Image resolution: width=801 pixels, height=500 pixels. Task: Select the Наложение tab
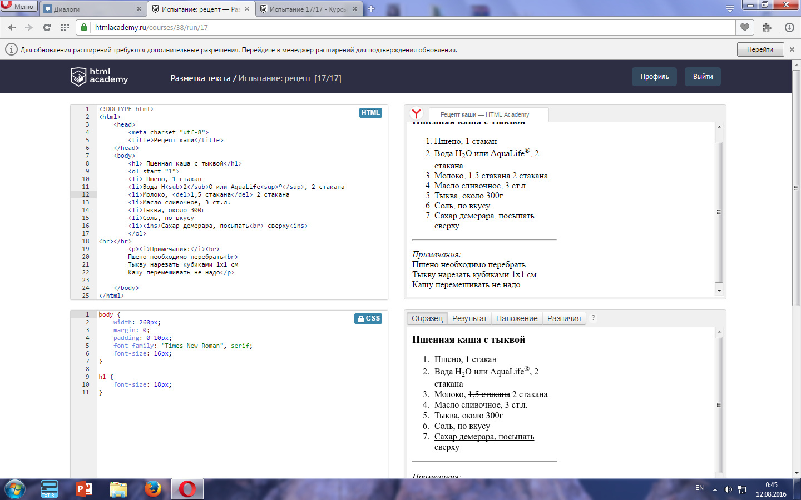point(517,318)
